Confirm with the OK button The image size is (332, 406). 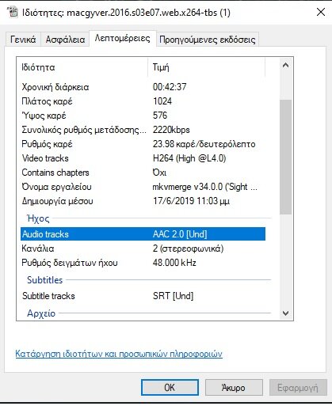[x=170, y=388]
